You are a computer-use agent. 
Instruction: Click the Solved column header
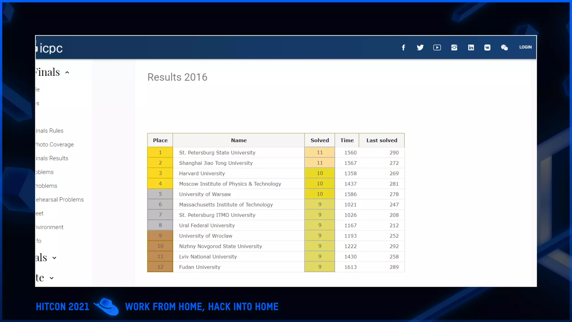pyautogui.click(x=320, y=140)
